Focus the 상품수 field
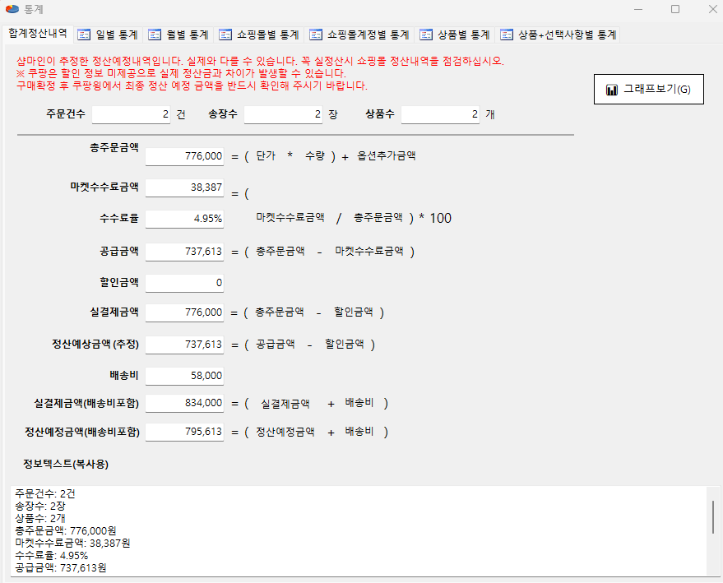 [440, 115]
